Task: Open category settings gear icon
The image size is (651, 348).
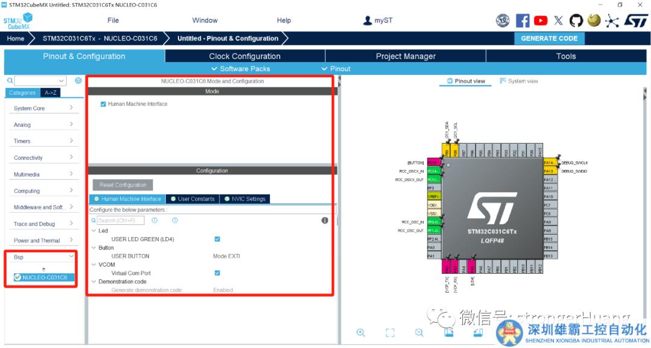Action: [78, 80]
